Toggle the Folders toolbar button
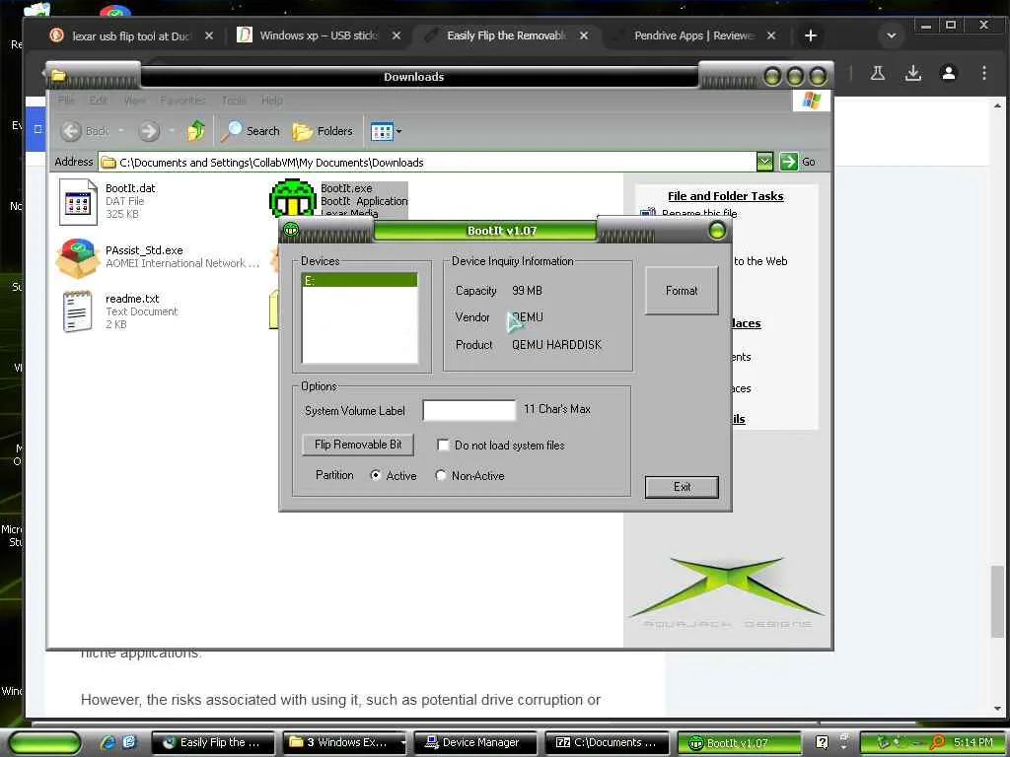 point(323,131)
